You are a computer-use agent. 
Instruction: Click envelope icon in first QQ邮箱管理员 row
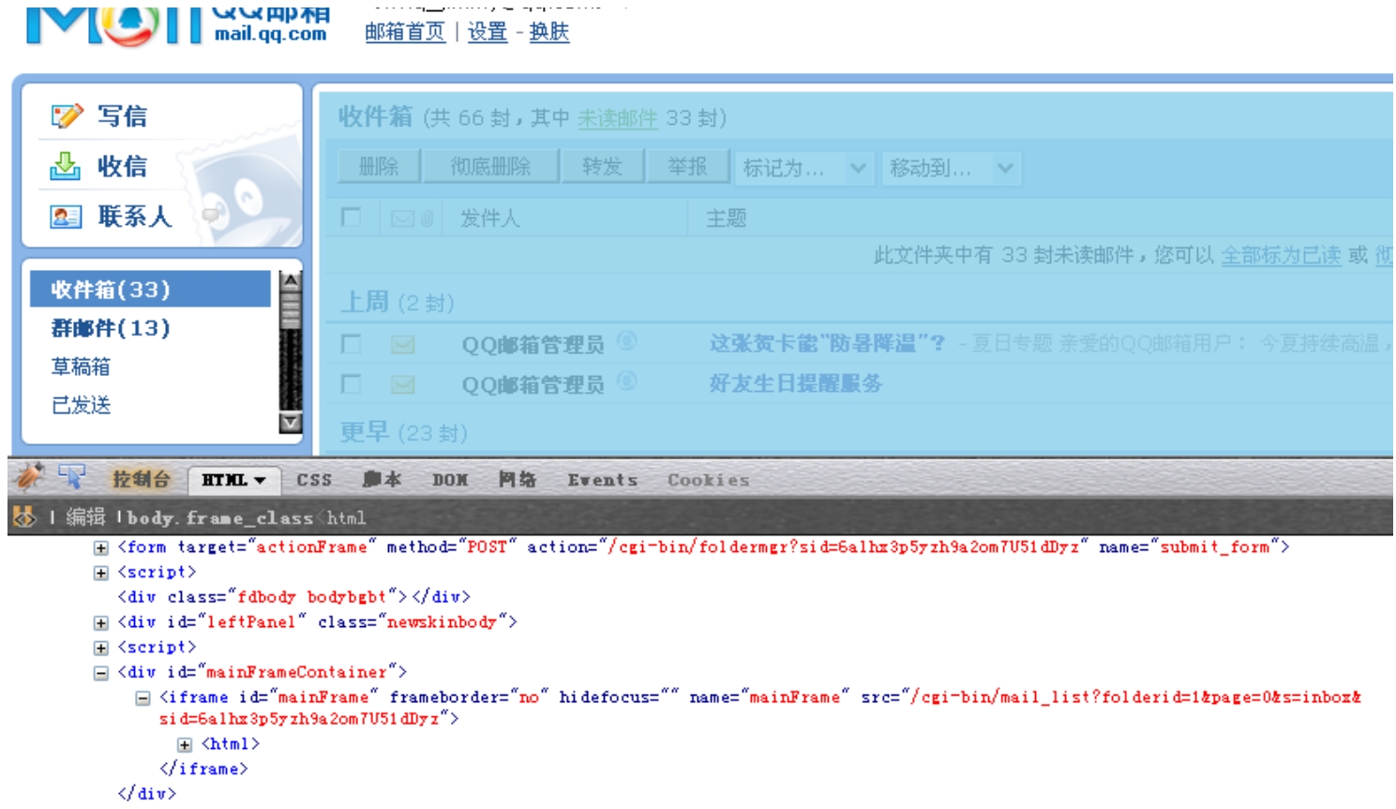[403, 345]
